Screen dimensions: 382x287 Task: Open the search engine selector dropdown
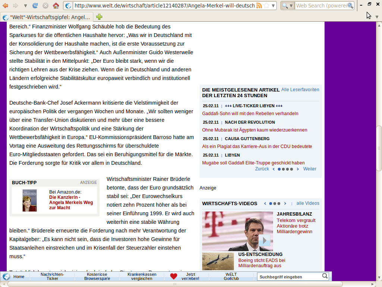tap(288, 6)
